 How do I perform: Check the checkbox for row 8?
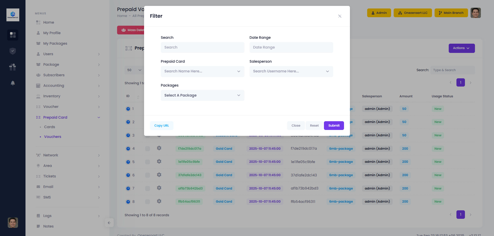coord(147,202)
